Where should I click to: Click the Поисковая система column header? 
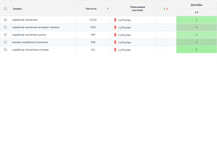[137, 8]
